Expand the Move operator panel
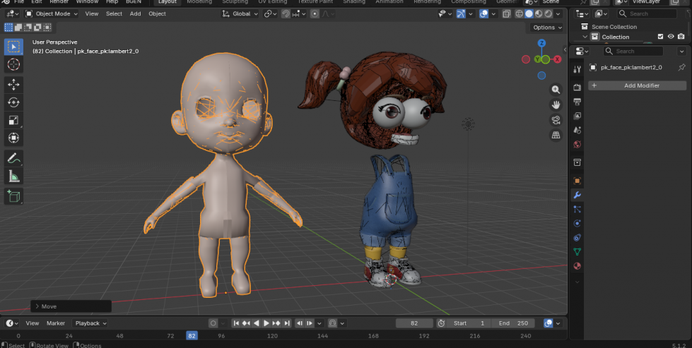The height and width of the screenshot is (348, 692). click(x=37, y=306)
